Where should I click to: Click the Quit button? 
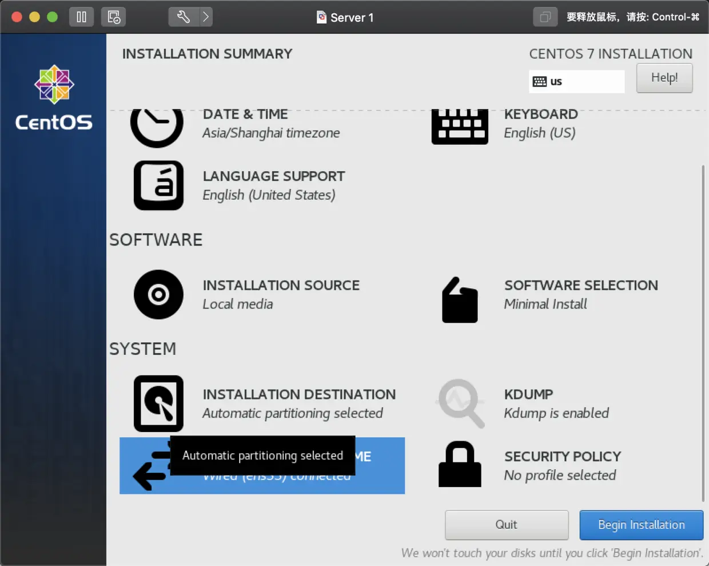click(507, 525)
